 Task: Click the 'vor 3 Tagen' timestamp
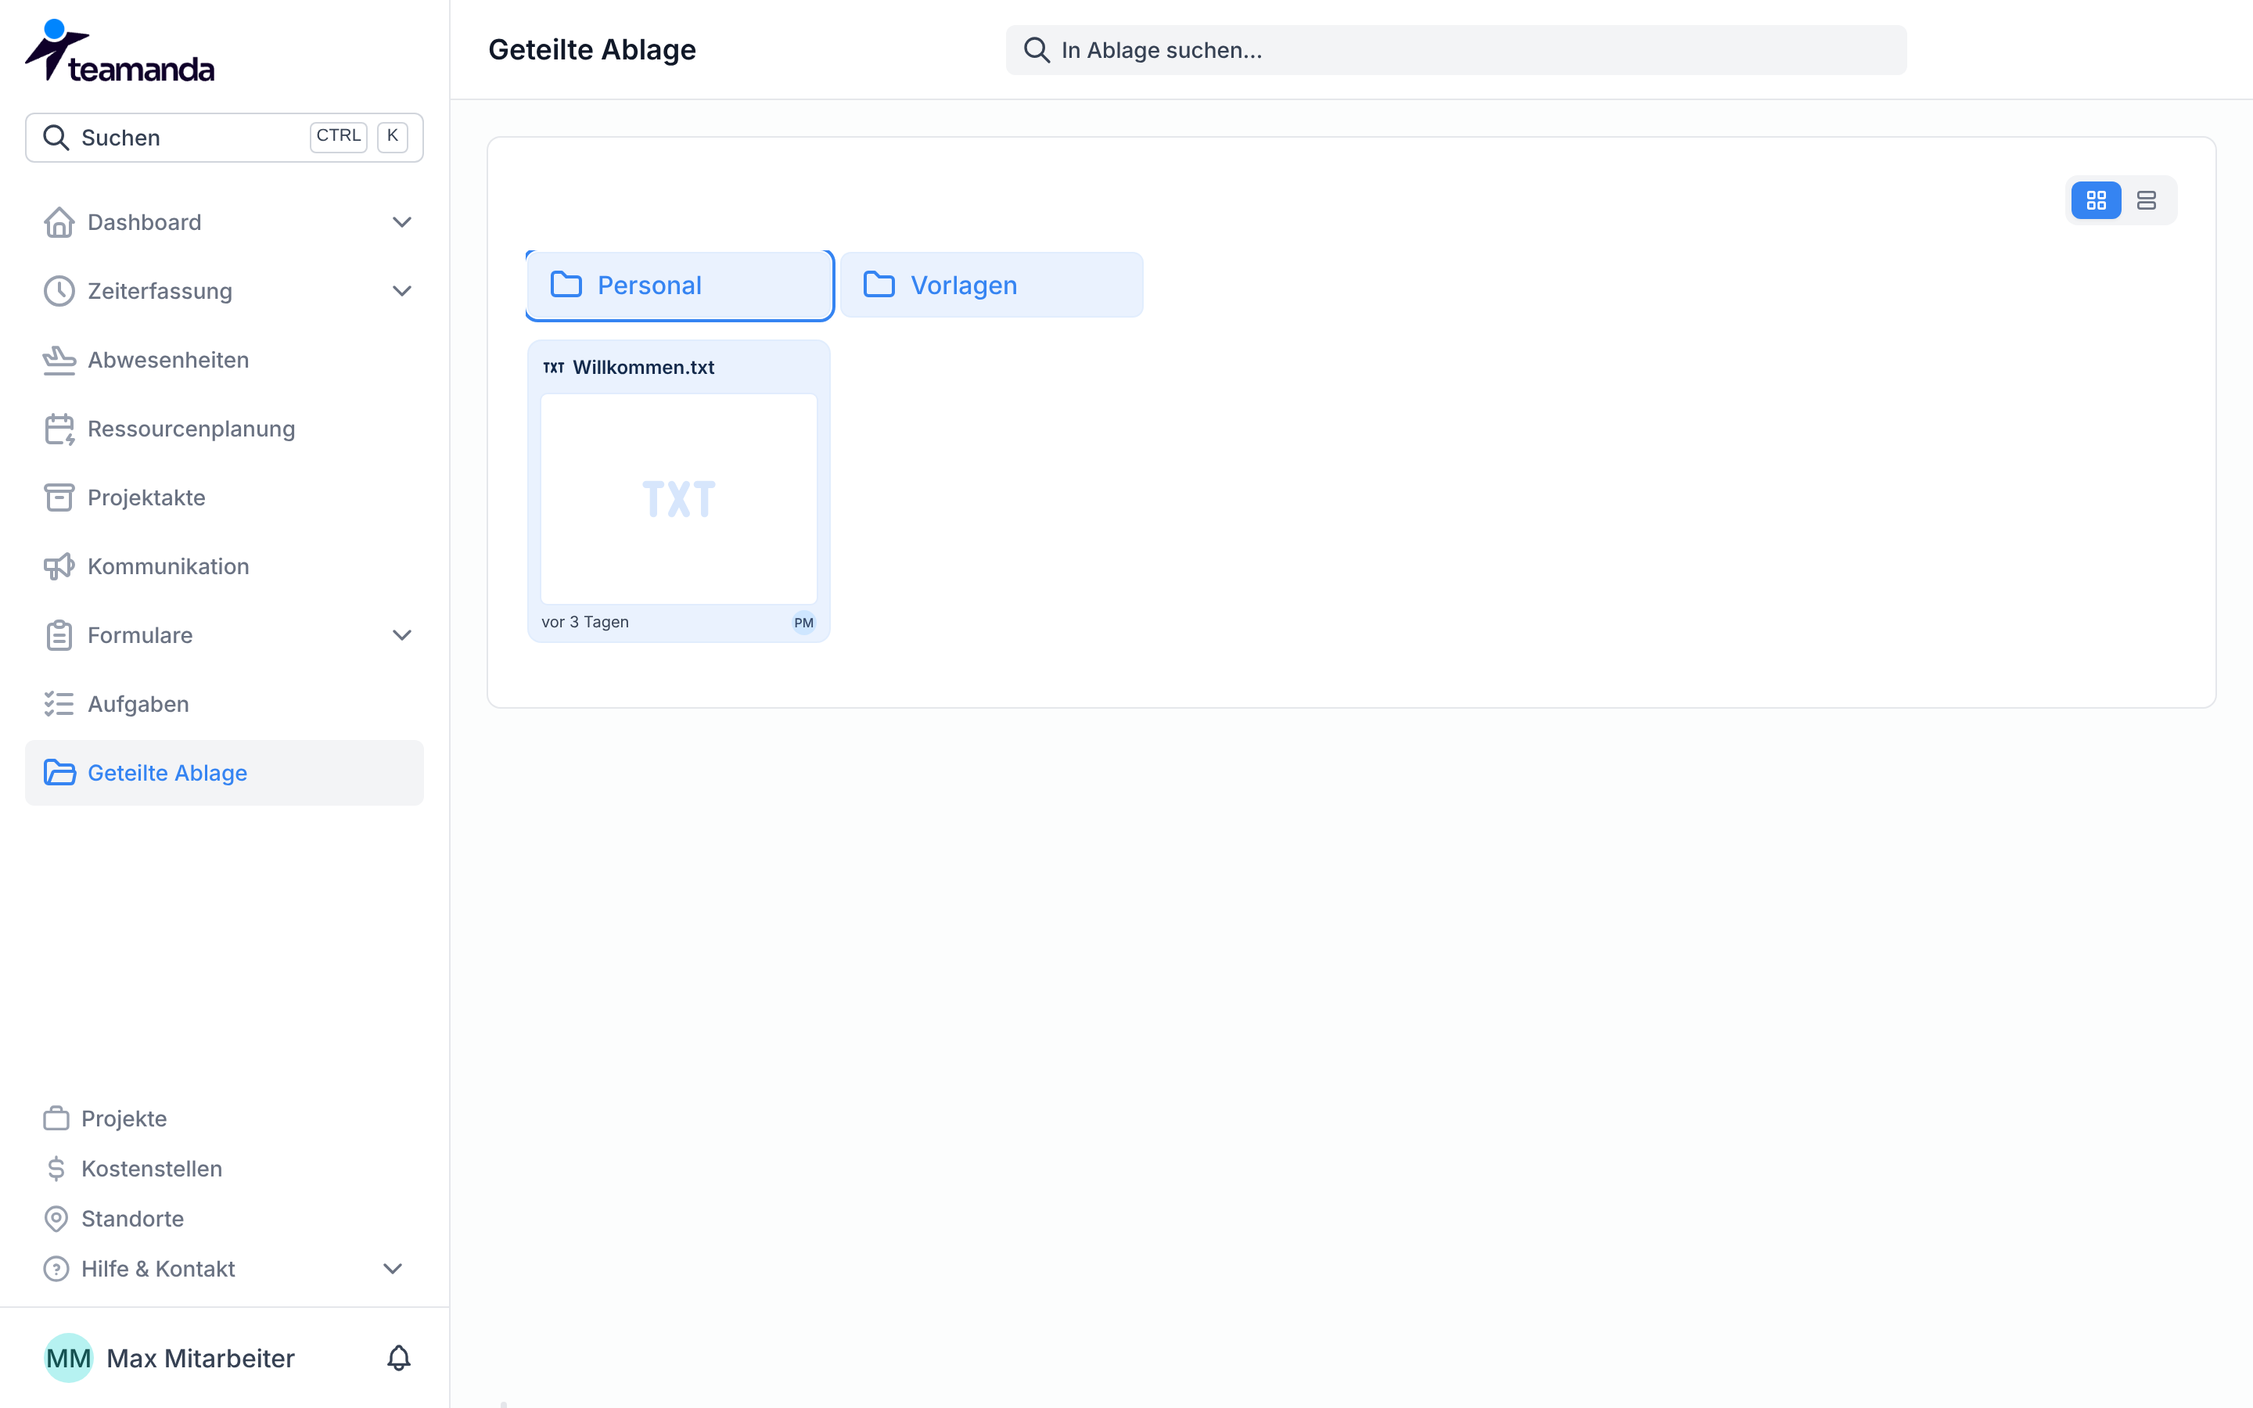(584, 622)
